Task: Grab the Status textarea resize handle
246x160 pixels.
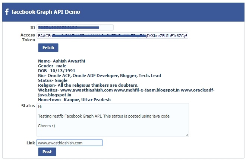Action: [x=187, y=135]
